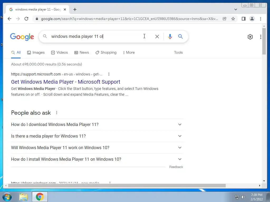Select the All results tab
This screenshot has height=202, width=270.
pyautogui.click(x=16, y=53)
